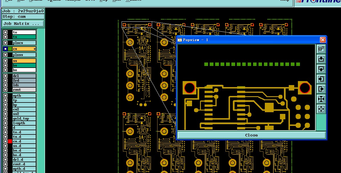This screenshot has width=341, height=173.
Task: Toggle the checkbox for layer plnss
Action: (x=5, y=55)
